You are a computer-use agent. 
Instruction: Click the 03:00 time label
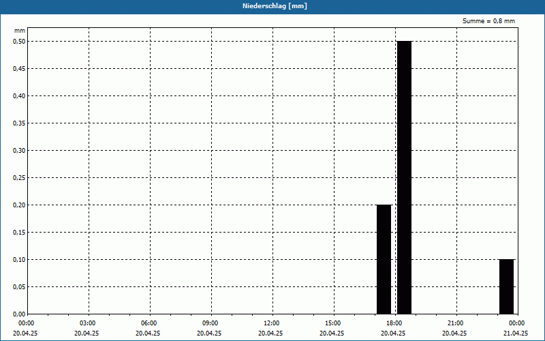pos(87,323)
